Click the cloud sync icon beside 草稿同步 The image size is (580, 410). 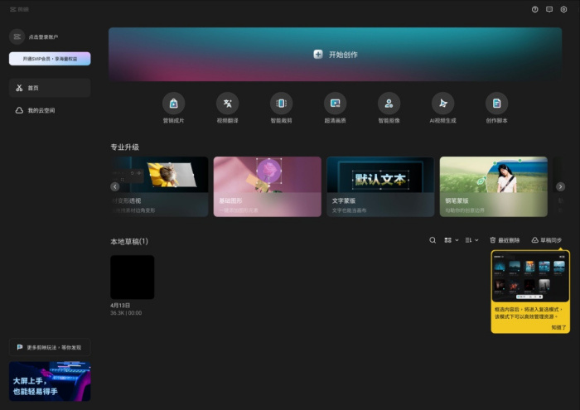[535, 240]
